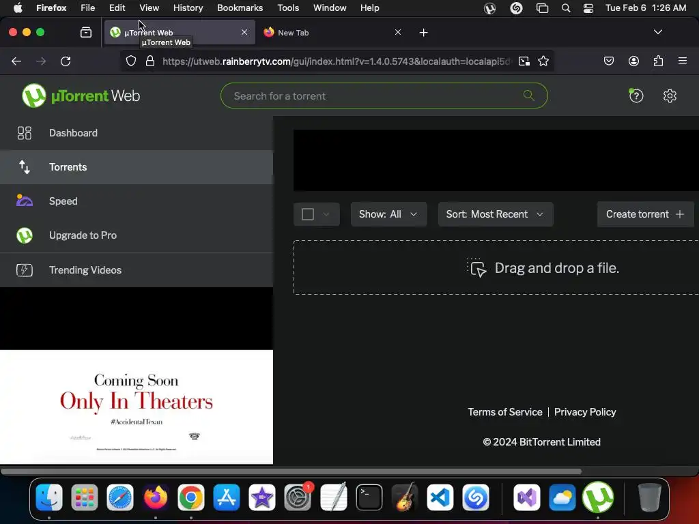
Task: Click the picture-in-picture icon in address bar
Action: [x=524, y=61]
